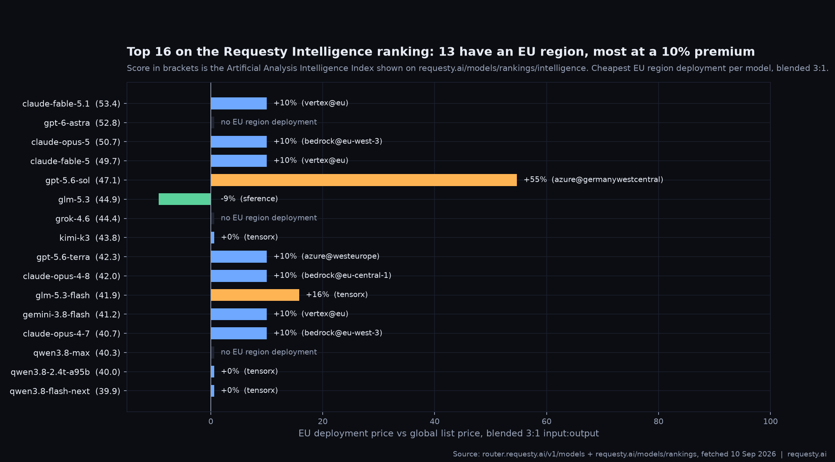This screenshot has height=462, width=835.
Task: Click the blue claude-opus-4-7 bar
Action: [239, 333]
